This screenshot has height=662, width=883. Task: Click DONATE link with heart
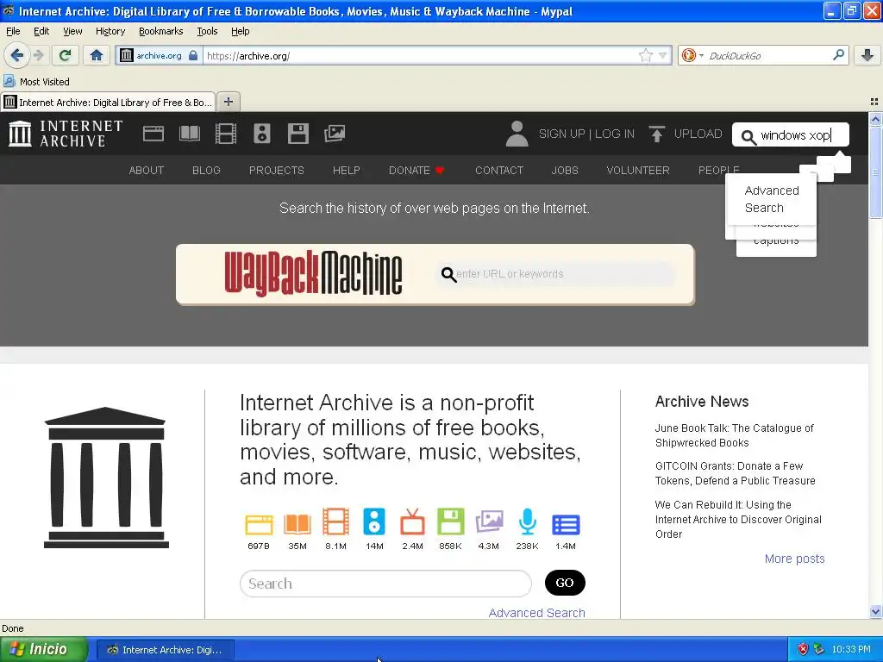(416, 170)
